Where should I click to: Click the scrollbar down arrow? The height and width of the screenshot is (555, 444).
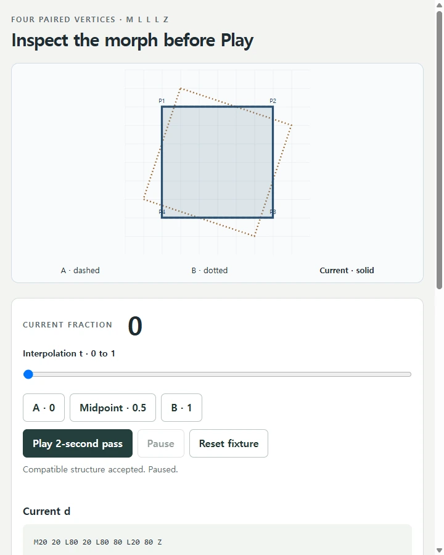tap(440, 551)
